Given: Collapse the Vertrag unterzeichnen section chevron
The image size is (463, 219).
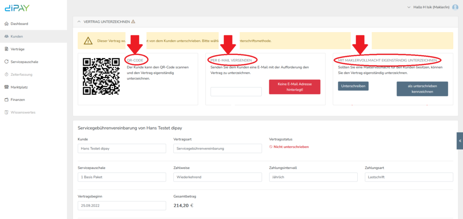Looking at the screenshot, I should coord(79,21).
